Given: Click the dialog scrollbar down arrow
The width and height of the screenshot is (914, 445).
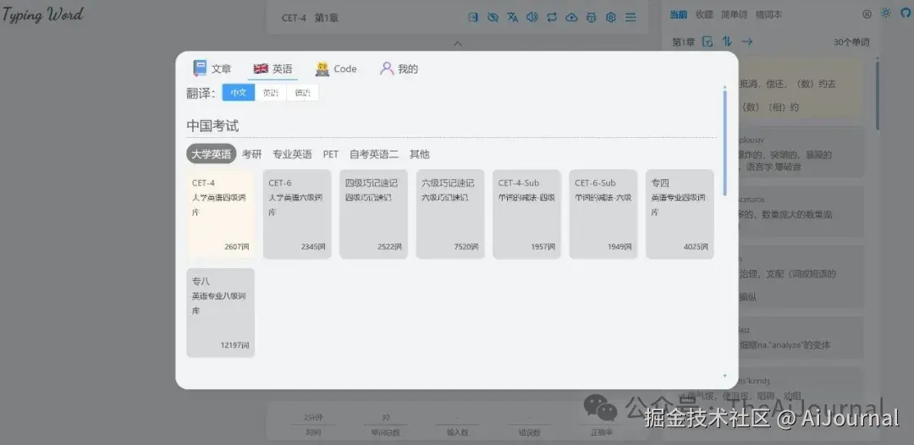Looking at the screenshot, I should 724,376.
